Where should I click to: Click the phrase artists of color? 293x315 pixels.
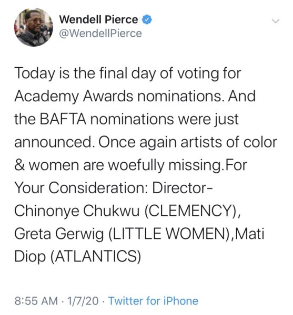click(229, 142)
